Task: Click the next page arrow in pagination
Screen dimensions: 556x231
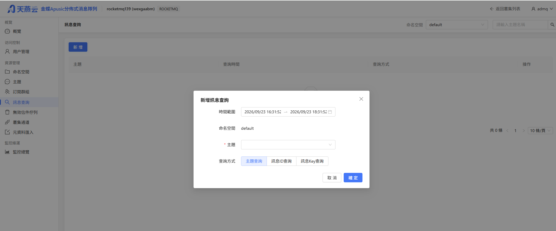Action: (x=523, y=131)
